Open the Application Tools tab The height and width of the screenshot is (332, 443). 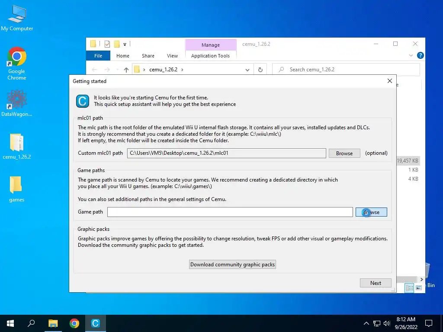point(211,56)
